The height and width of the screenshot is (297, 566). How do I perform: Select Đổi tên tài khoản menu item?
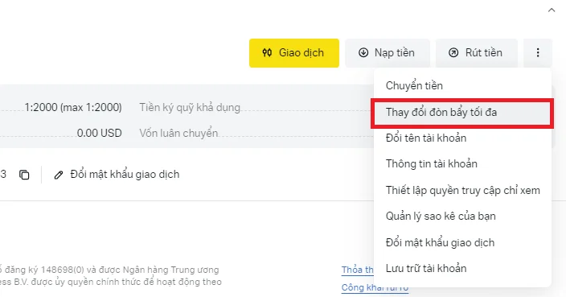coord(462,138)
